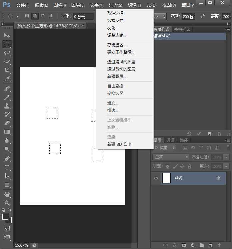Choose 取消选择 from the Select menu
This screenshot has width=232, height=249.
pos(115,13)
